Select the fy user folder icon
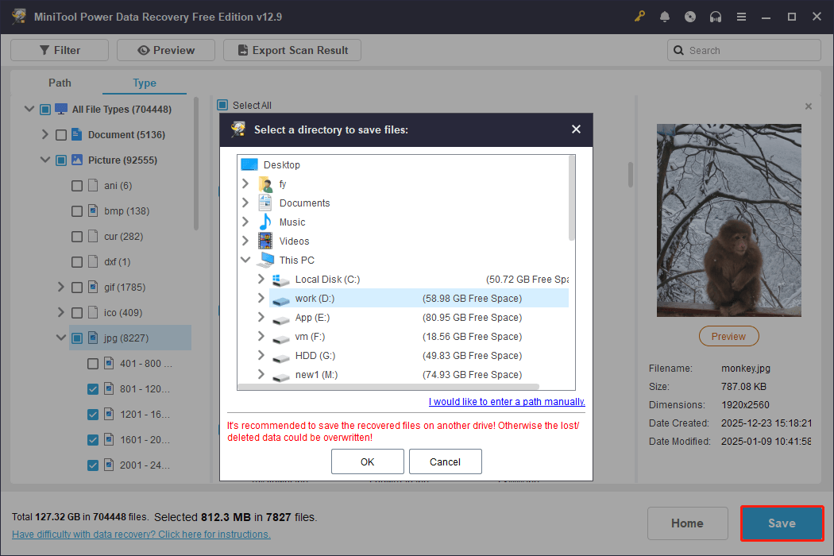 point(265,184)
